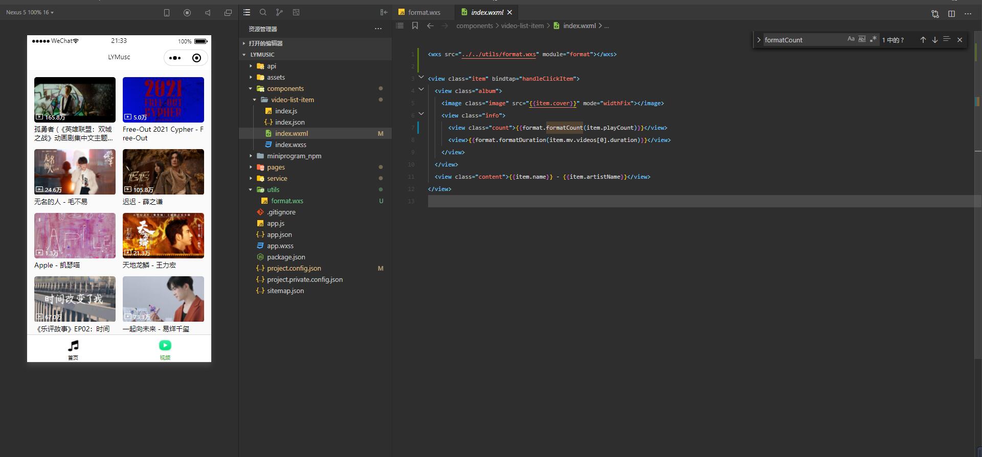Collapse the sidebar panel icon
This screenshot has height=457, width=982.
pyautogui.click(x=384, y=12)
